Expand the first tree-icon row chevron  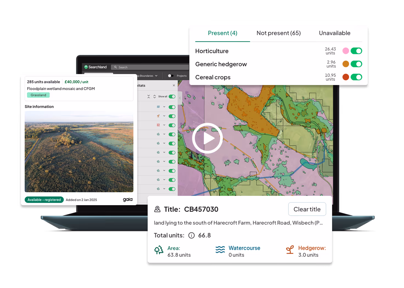(x=164, y=134)
